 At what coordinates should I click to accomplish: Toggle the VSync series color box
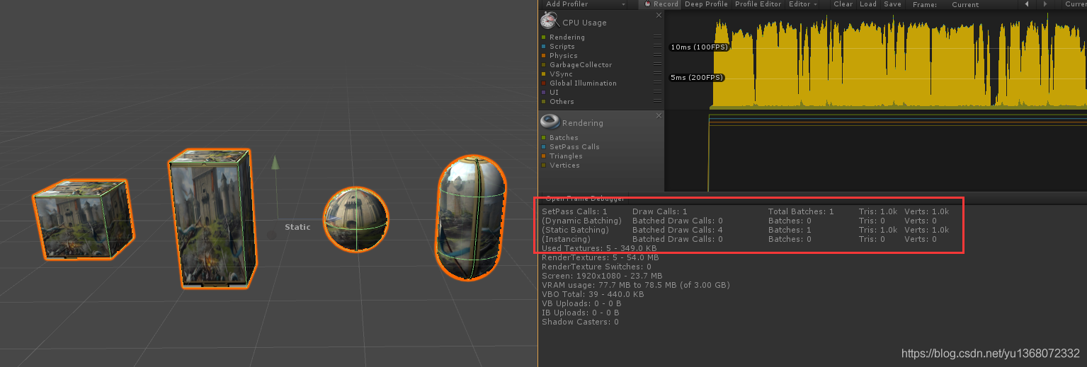coord(544,74)
